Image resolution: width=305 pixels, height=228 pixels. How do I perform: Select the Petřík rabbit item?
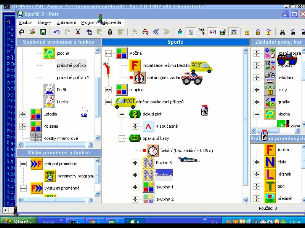click(62, 90)
